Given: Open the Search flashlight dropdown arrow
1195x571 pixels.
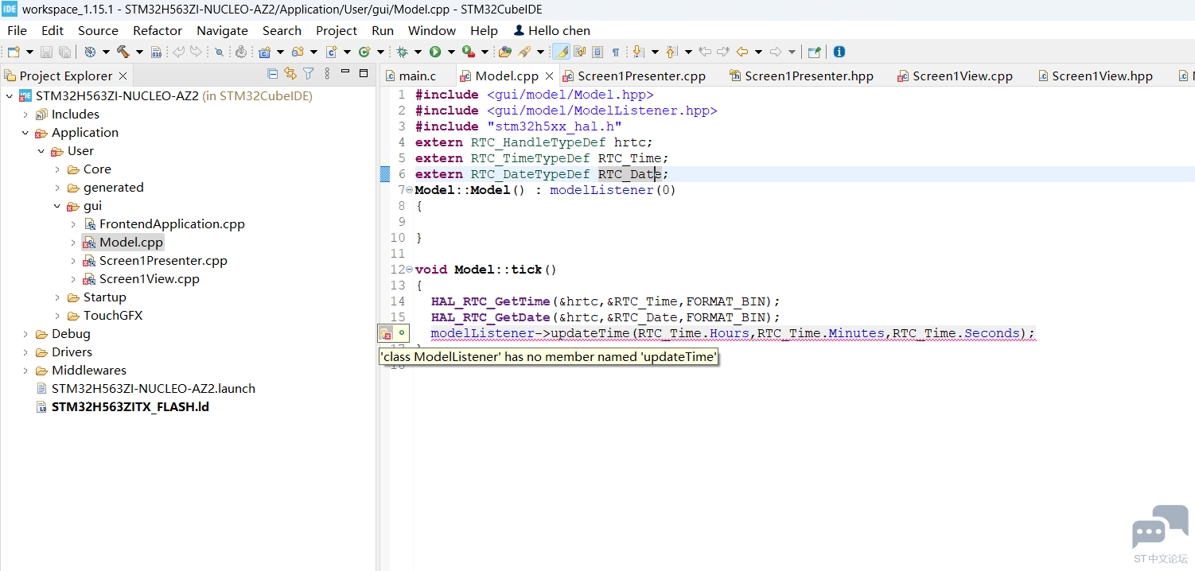Looking at the screenshot, I should pyautogui.click(x=540, y=52).
